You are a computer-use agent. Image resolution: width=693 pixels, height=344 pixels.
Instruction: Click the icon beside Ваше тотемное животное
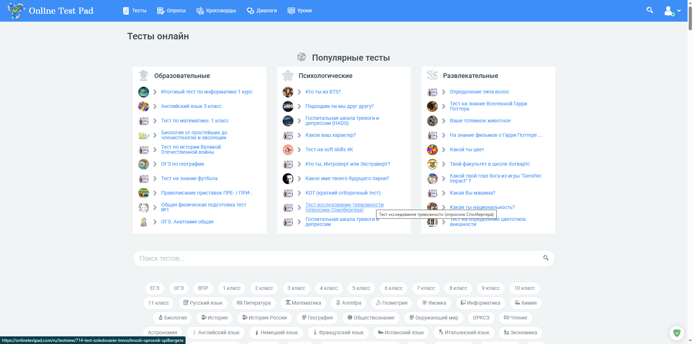click(x=432, y=121)
